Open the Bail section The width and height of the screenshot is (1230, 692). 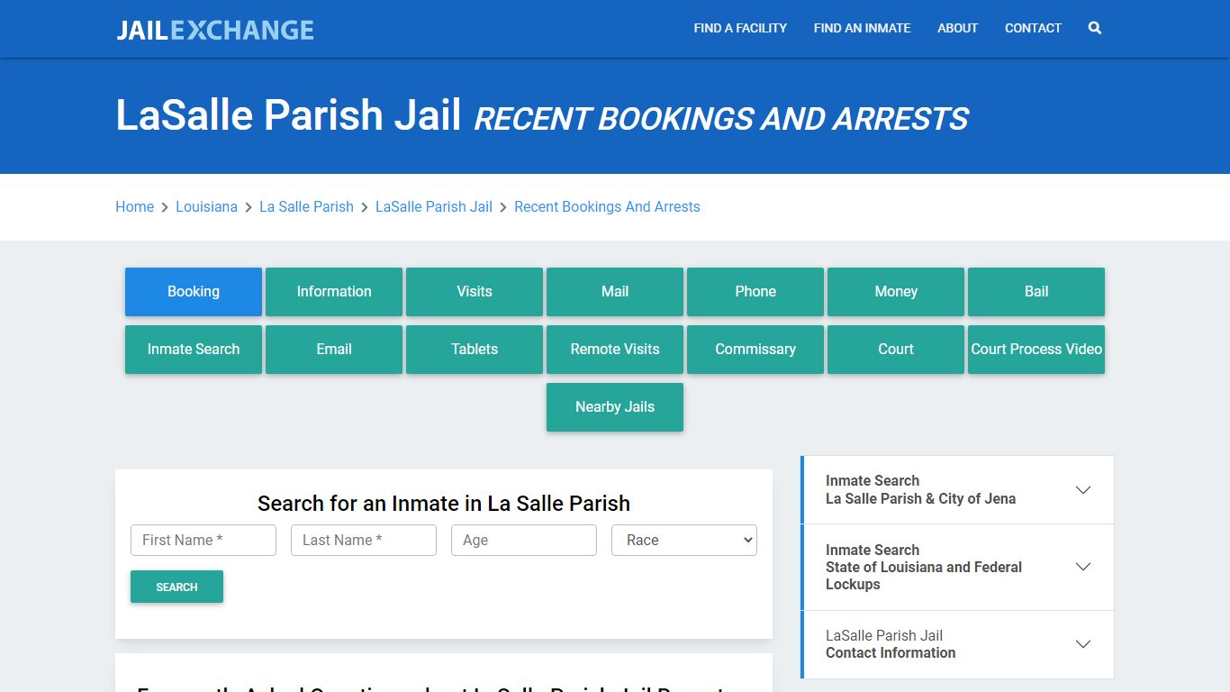tap(1036, 291)
